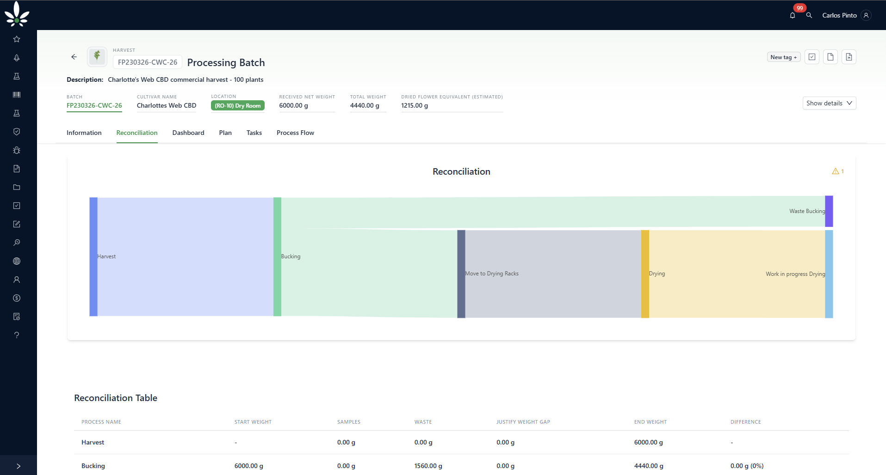Viewport: 886px width, 475px height.
Task: Click the Dried Flower Equivalent 1215.00 g
Action: click(415, 105)
